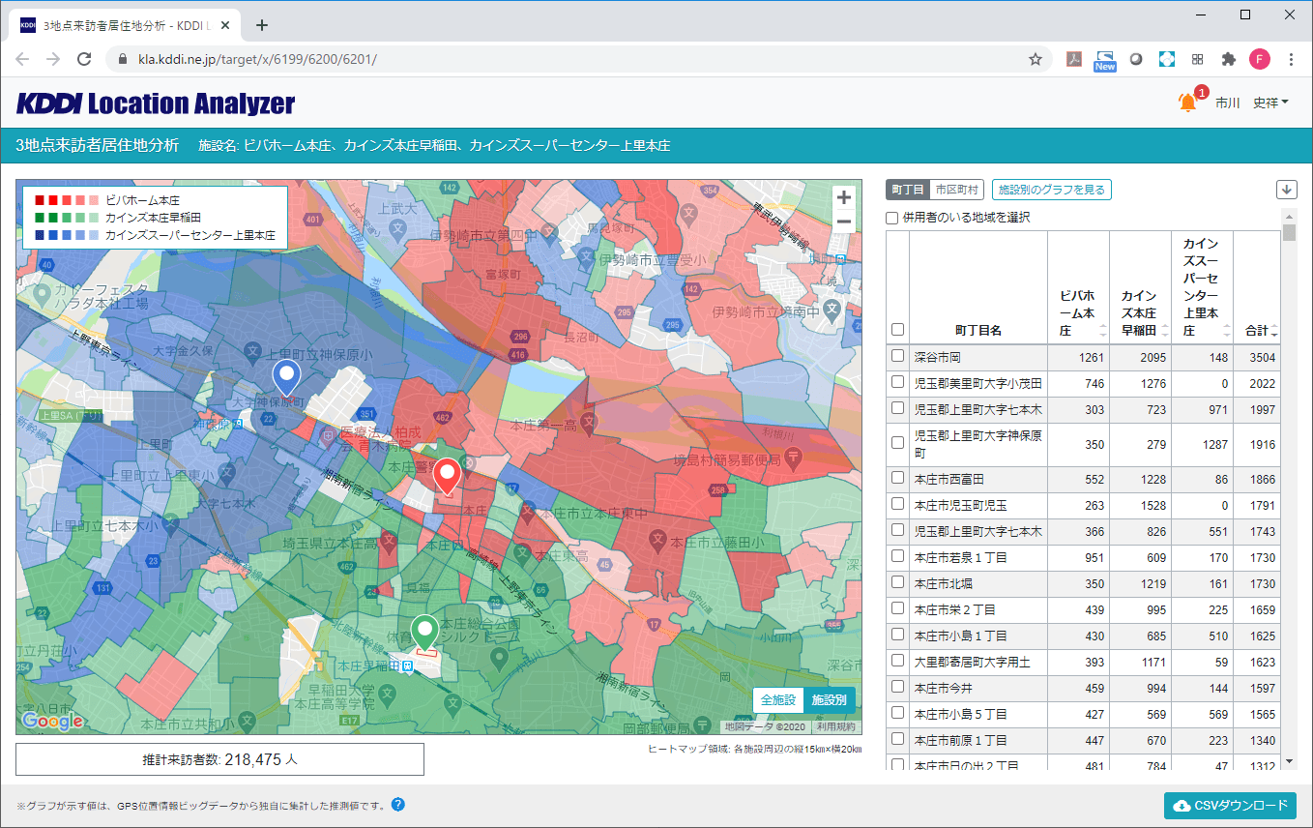The height and width of the screenshot is (828, 1313).
Task: Select the 本庄市今井 row name
Action: (942, 688)
